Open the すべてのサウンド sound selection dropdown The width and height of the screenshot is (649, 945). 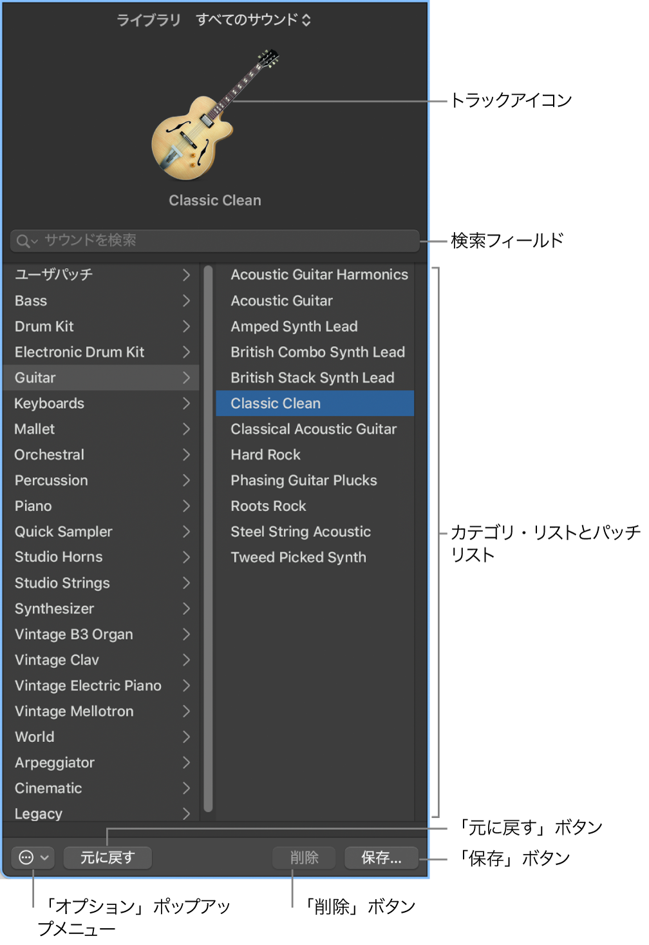click(253, 20)
